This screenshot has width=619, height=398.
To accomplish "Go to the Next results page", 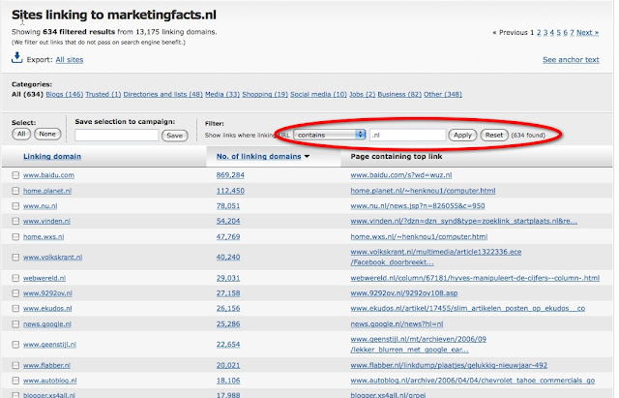I will click(587, 33).
